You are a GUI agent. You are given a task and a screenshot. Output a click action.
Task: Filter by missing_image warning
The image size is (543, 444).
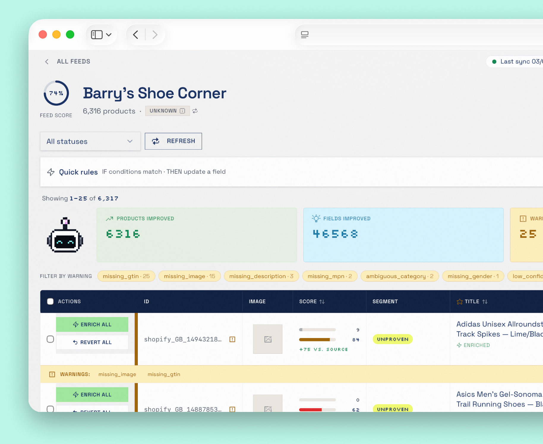(x=190, y=276)
